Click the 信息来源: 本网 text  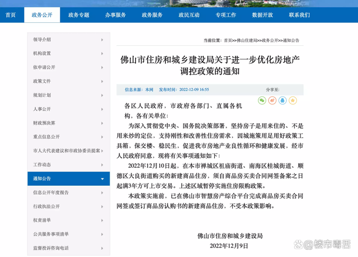[139, 90]
